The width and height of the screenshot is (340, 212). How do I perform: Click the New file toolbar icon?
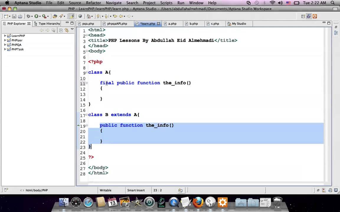(6, 16)
